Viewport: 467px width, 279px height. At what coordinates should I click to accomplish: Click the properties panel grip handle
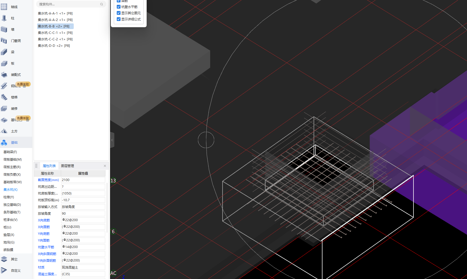(36, 166)
